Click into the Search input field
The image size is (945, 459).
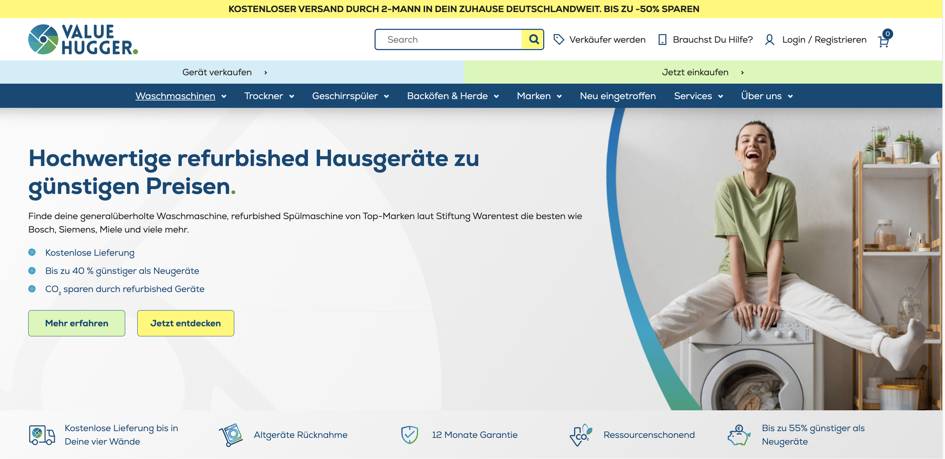coord(449,39)
